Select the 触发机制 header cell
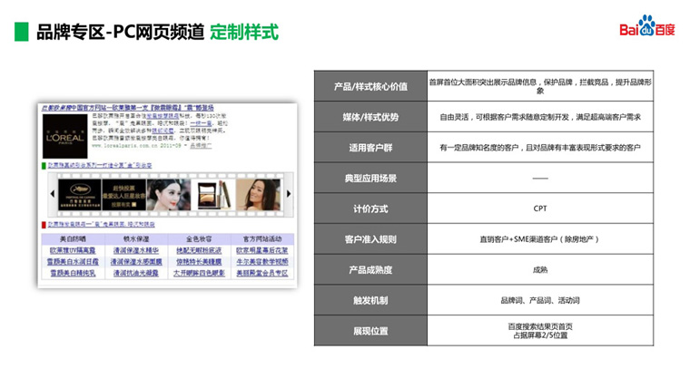This screenshot has height=388, width=690. pos(370,300)
